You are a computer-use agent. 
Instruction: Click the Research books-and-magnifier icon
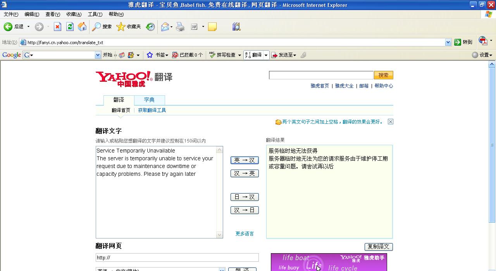(x=236, y=26)
